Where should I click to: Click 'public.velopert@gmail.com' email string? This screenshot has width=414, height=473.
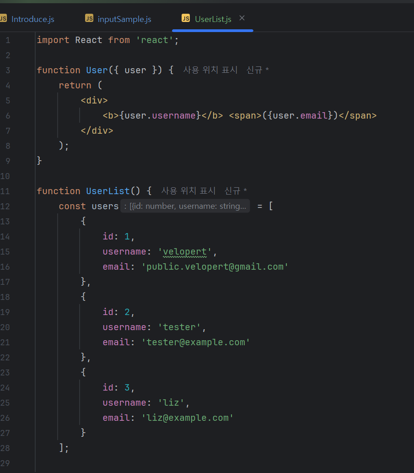pos(215,266)
